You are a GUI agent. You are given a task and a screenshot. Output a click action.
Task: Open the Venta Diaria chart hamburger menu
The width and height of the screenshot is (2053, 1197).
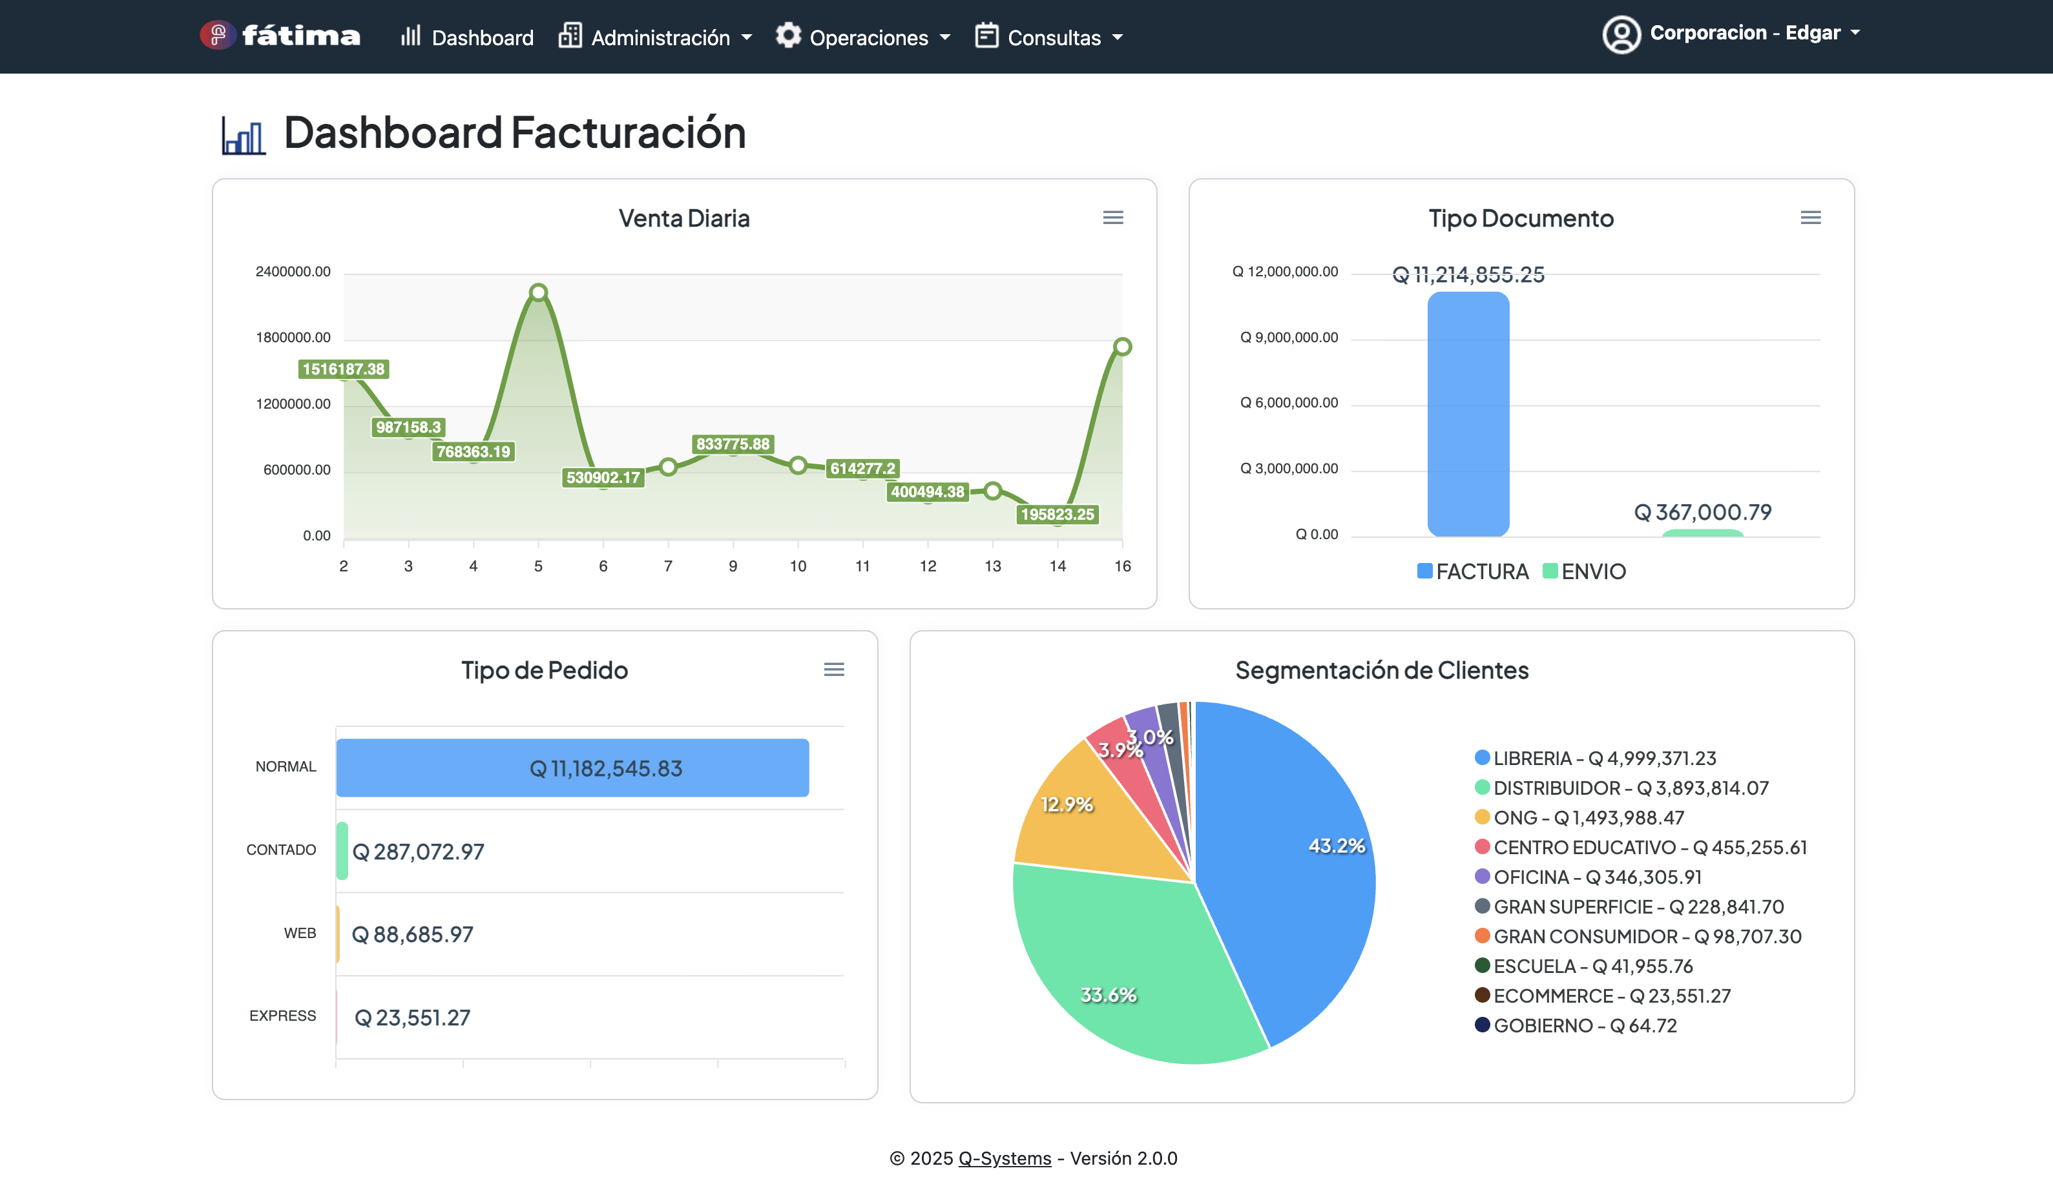coord(1113,218)
